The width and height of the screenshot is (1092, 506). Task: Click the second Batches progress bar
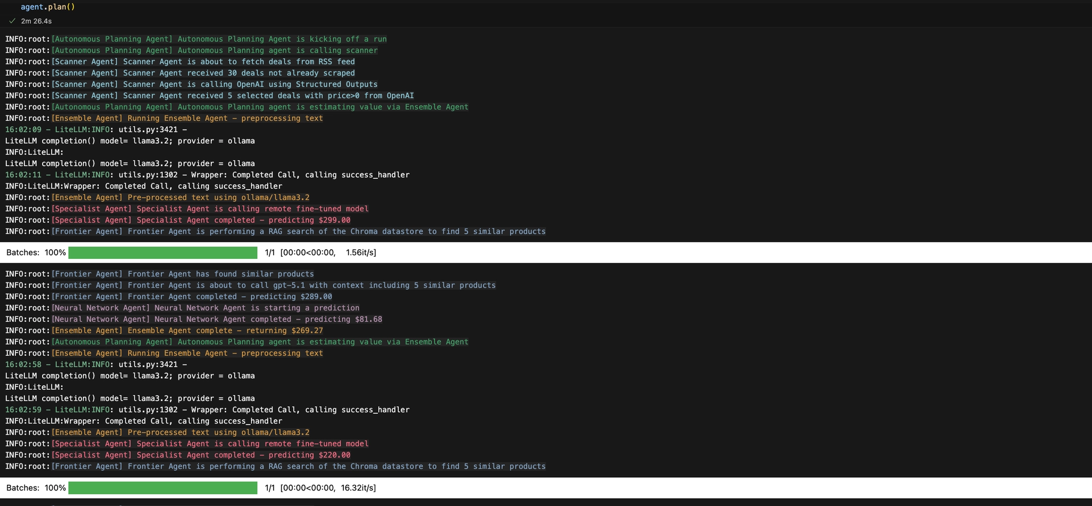163,488
